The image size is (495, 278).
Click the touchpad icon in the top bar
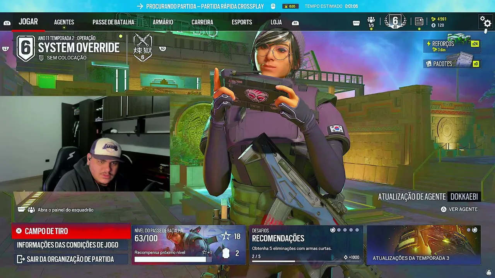(357, 23)
